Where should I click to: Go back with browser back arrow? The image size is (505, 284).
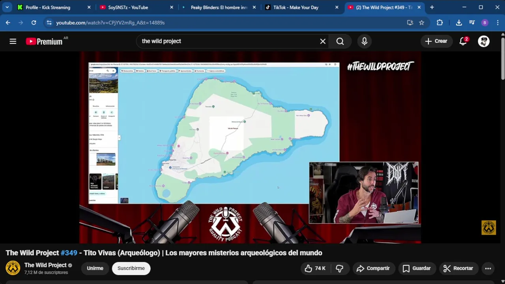pyautogui.click(x=8, y=22)
